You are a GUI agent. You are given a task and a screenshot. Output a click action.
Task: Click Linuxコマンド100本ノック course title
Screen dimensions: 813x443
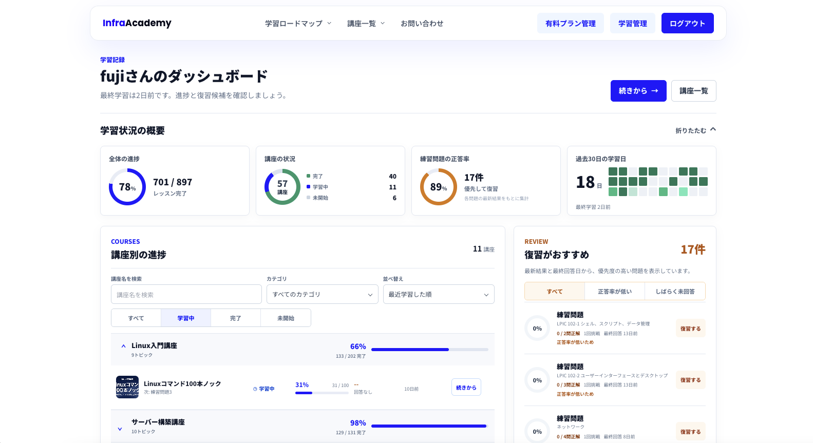182,383
